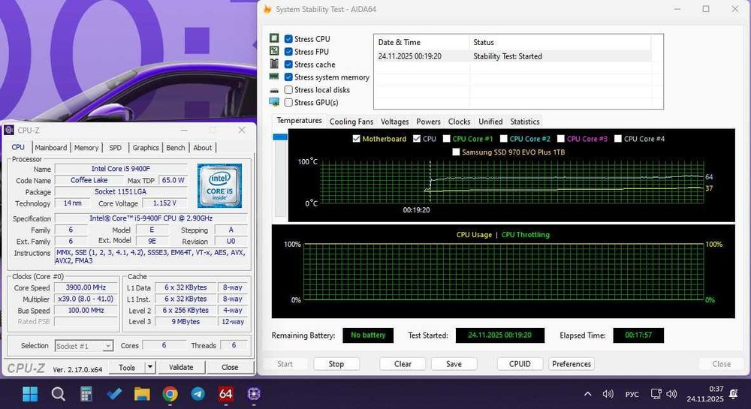Open the Bench tab in CPU-Z

175,148
